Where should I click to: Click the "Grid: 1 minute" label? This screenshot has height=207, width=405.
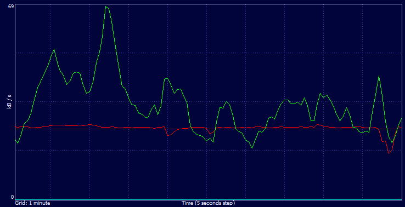[32, 203]
